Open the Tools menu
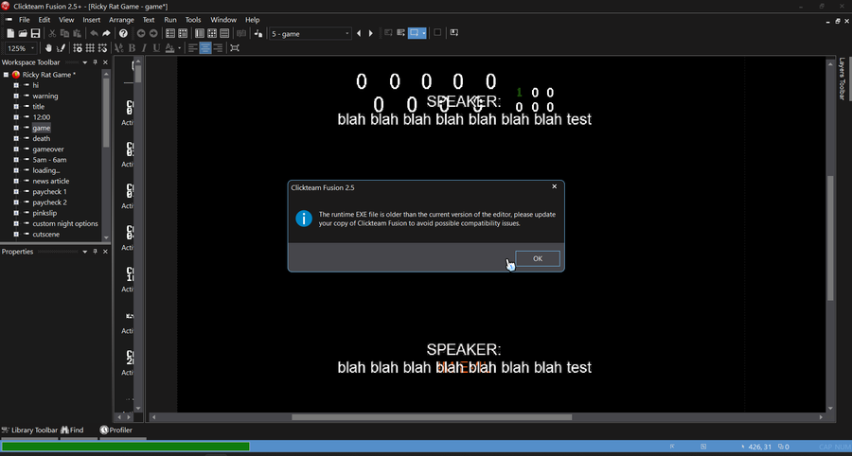 click(193, 20)
